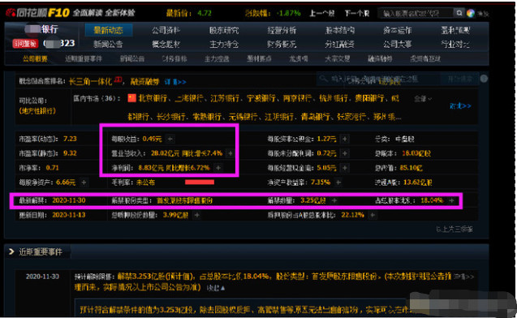
Task: Open the 宁波银行 comparable company link
Action: coord(261,98)
